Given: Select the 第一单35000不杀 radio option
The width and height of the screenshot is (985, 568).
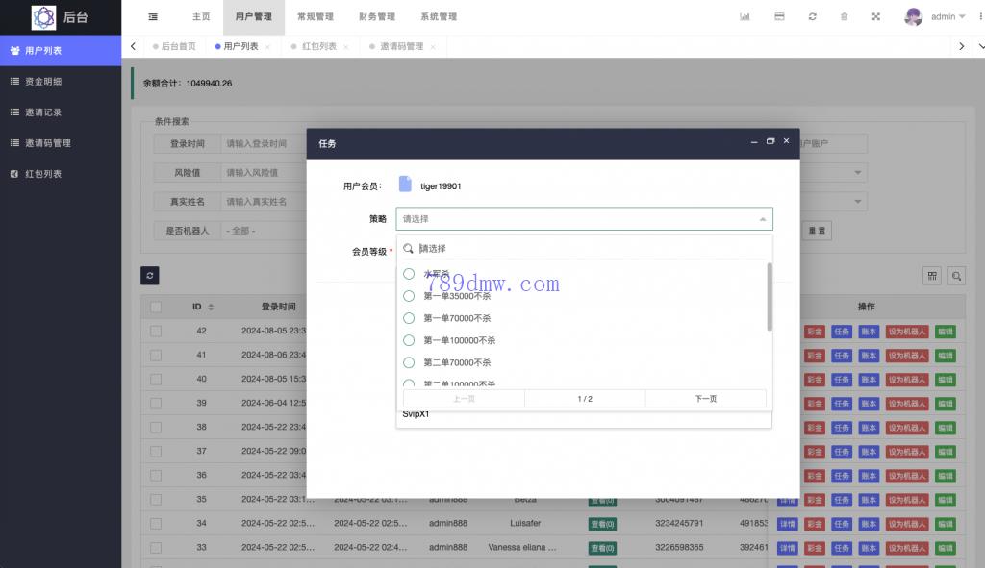Looking at the screenshot, I should pyautogui.click(x=409, y=296).
